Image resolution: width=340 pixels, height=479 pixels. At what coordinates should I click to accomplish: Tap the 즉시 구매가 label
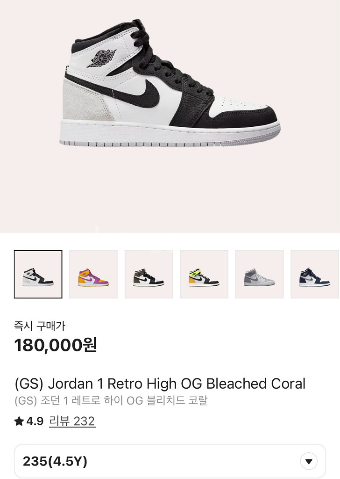tap(40, 326)
